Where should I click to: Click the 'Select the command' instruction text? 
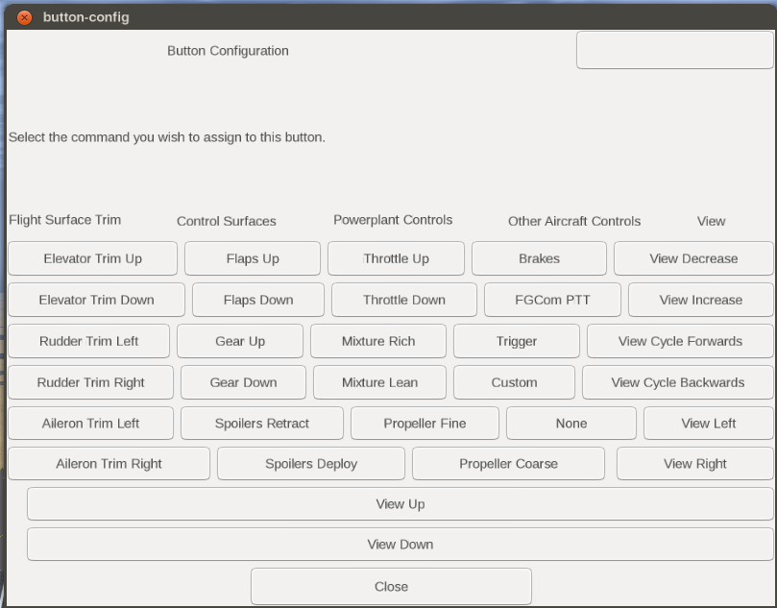coord(167,137)
